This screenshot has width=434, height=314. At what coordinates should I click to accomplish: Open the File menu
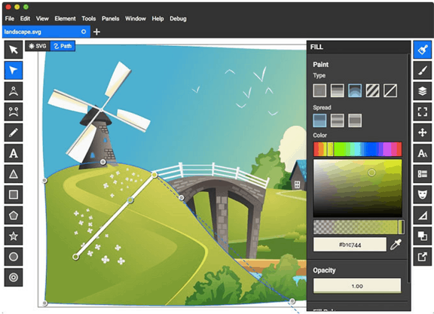pos(9,19)
